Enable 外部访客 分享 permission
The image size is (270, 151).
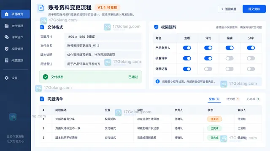[x=251, y=69]
